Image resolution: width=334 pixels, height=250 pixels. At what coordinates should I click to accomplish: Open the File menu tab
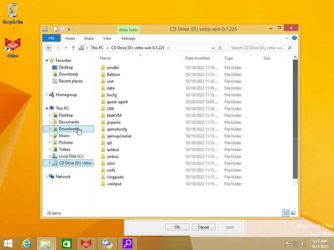click(x=52, y=38)
